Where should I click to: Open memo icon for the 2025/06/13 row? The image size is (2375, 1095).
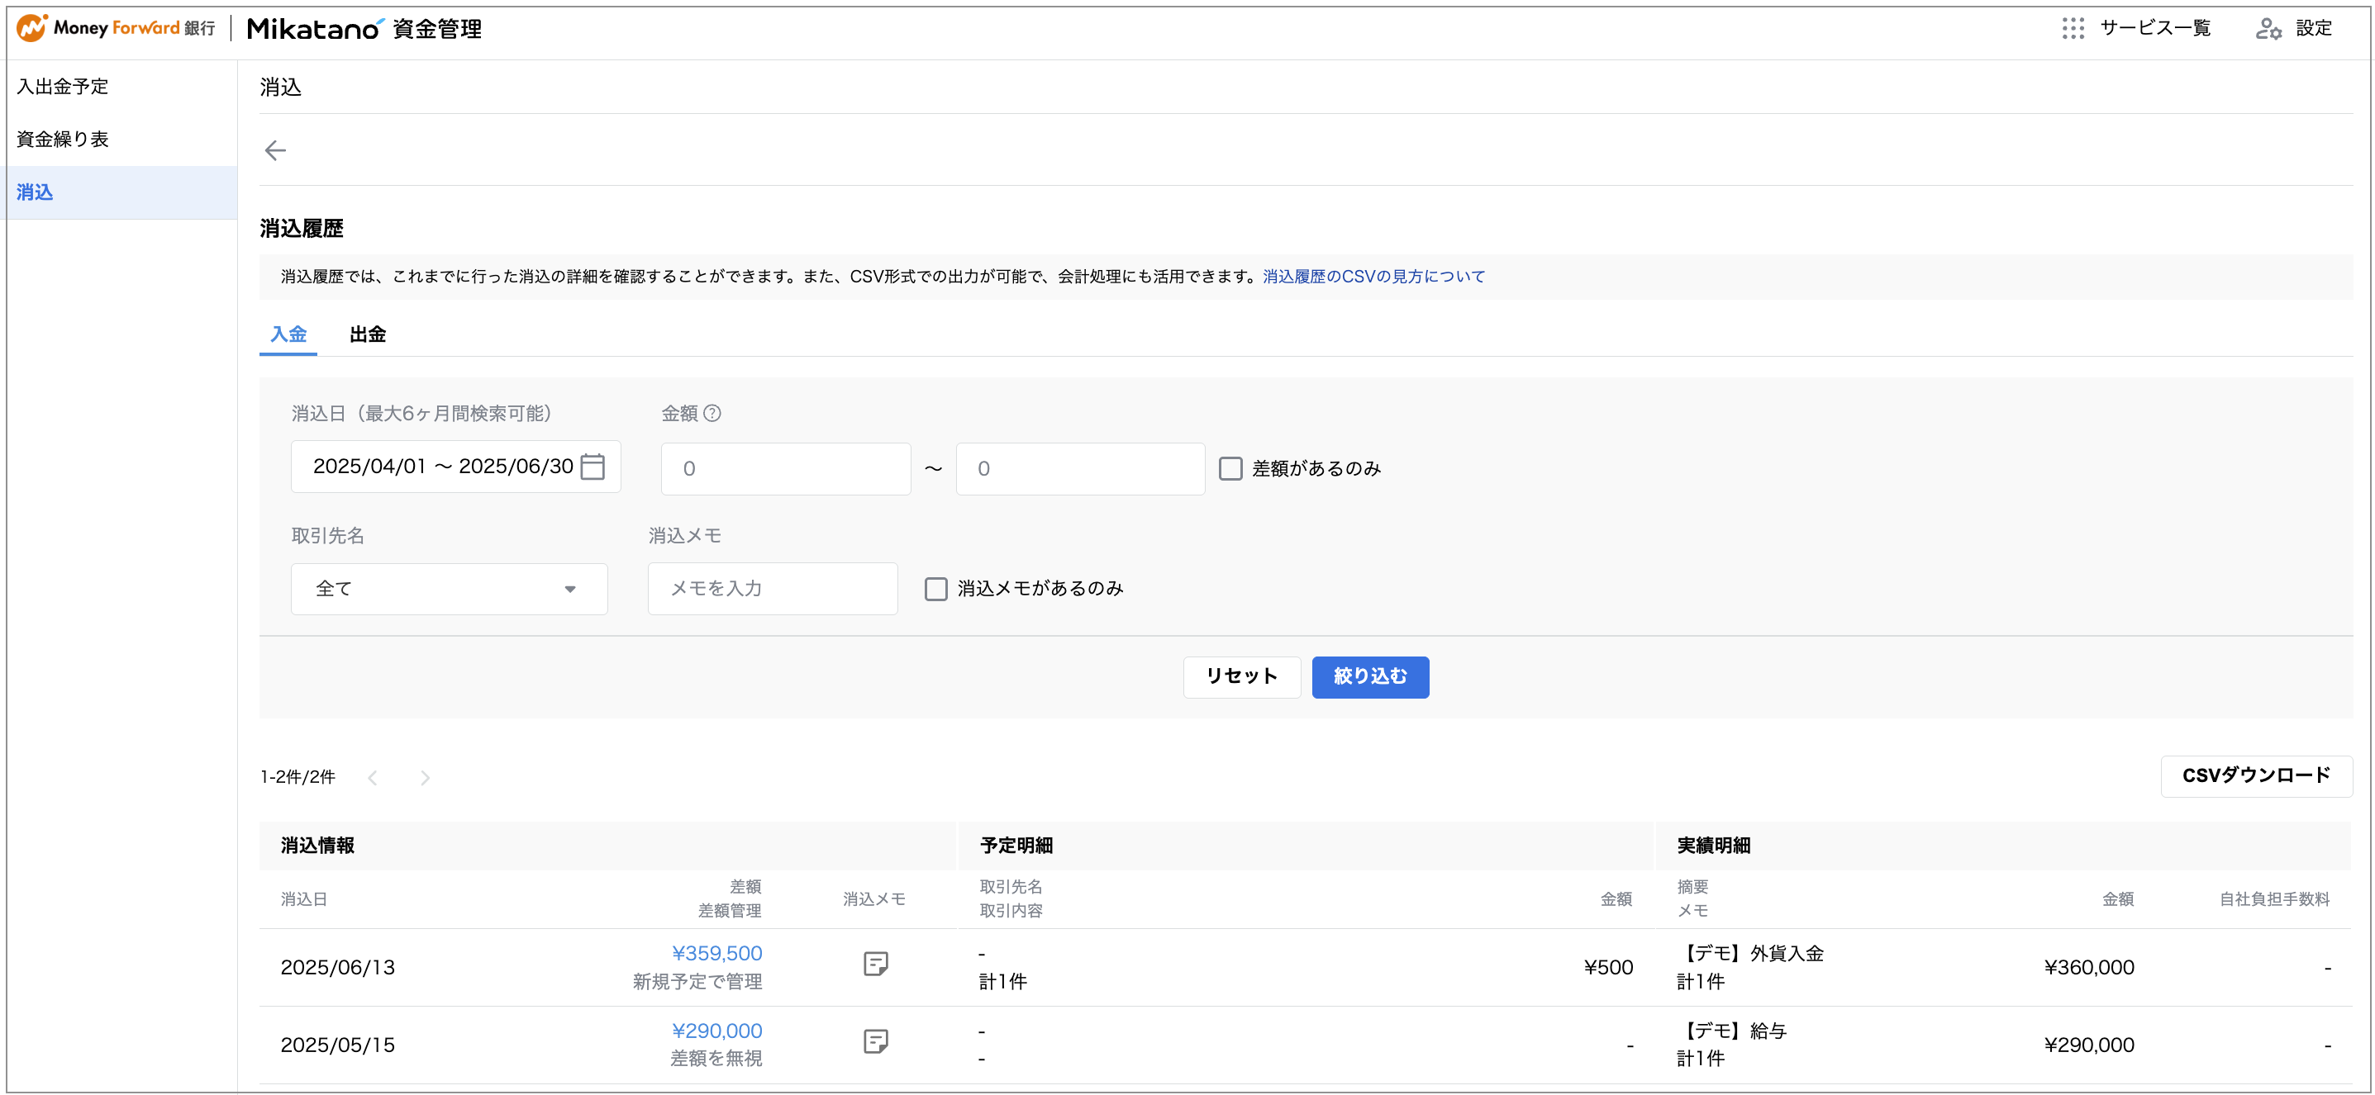pyautogui.click(x=876, y=965)
